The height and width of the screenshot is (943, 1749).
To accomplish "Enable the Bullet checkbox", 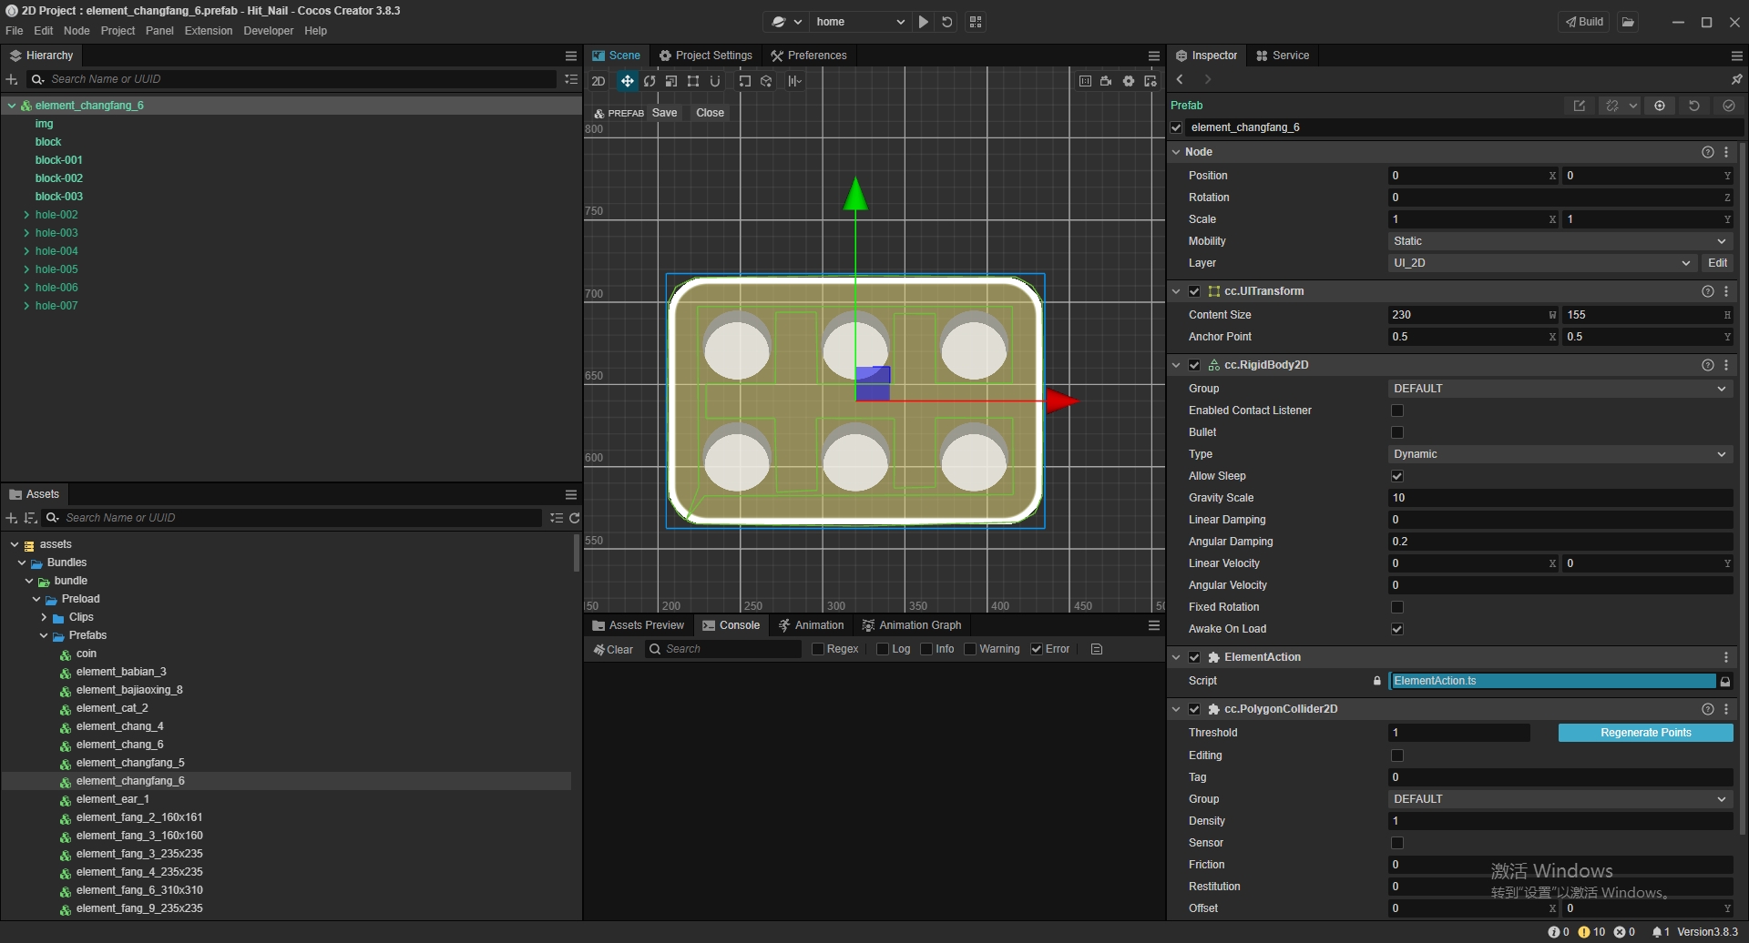I will pyautogui.click(x=1397, y=432).
